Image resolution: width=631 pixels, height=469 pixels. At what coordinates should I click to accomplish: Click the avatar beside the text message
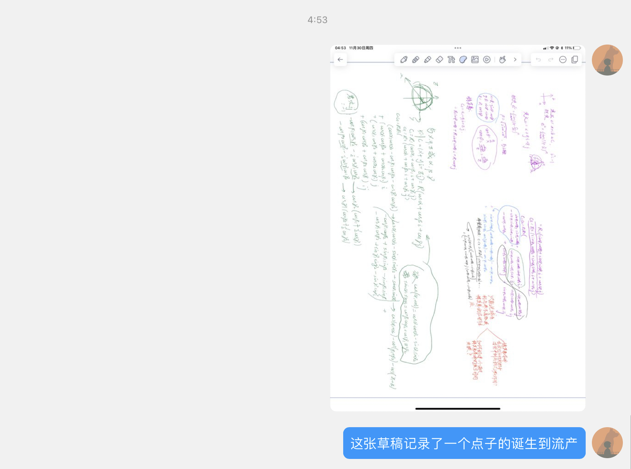(607, 443)
